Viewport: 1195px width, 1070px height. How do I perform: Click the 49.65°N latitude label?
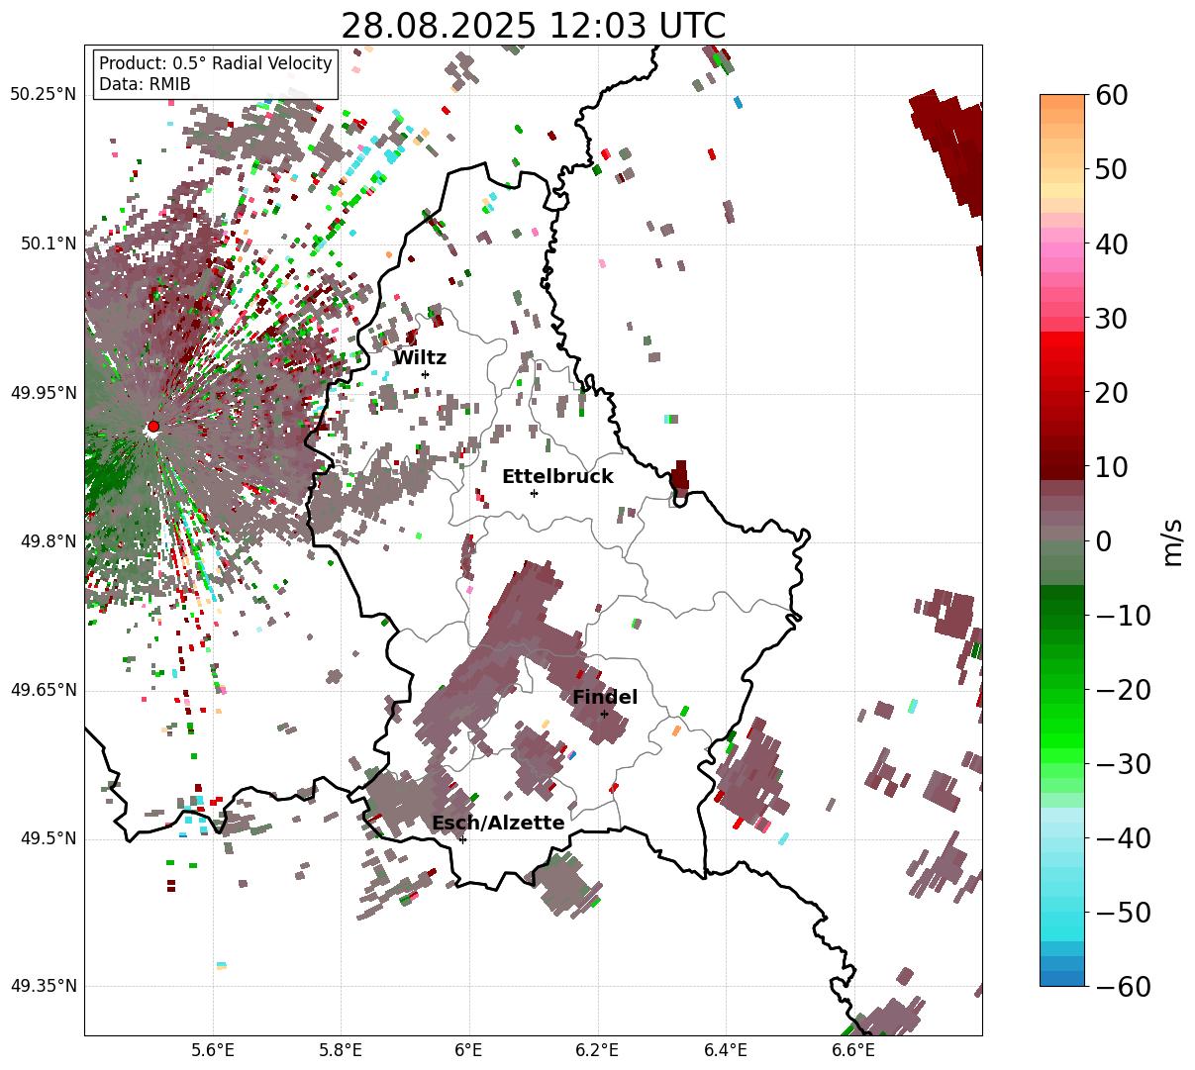pyautogui.click(x=44, y=690)
